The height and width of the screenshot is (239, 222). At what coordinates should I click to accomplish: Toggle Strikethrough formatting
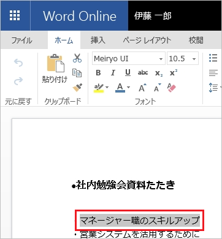coord(143,73)
